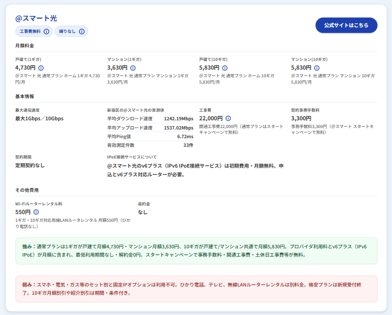Viewport: 392px width, 315px height.
Task: Click the 1537.02Mbps upload value
Action: pyautogui.click(x=179, y=128)
